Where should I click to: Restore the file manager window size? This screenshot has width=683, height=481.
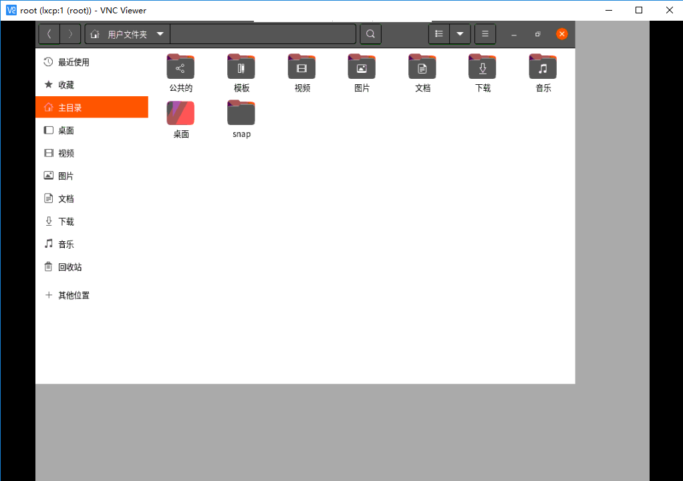tap(538, 34)
